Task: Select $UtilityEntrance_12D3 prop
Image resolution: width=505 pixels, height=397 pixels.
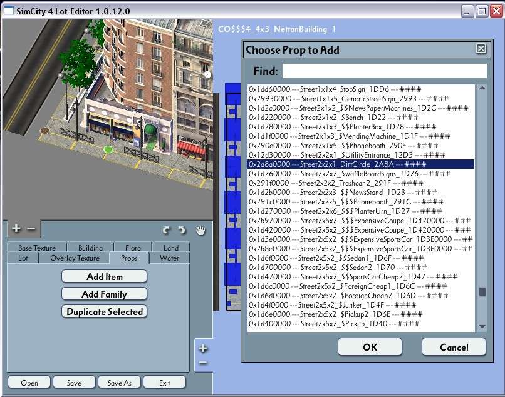Action: (361, 155)
